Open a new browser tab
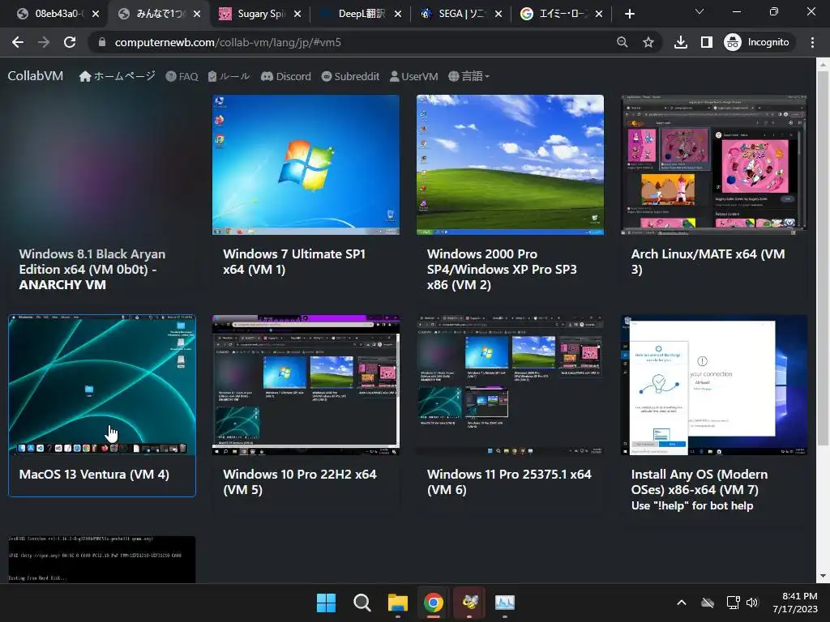 pyautogui.click(x=629, y=14)
